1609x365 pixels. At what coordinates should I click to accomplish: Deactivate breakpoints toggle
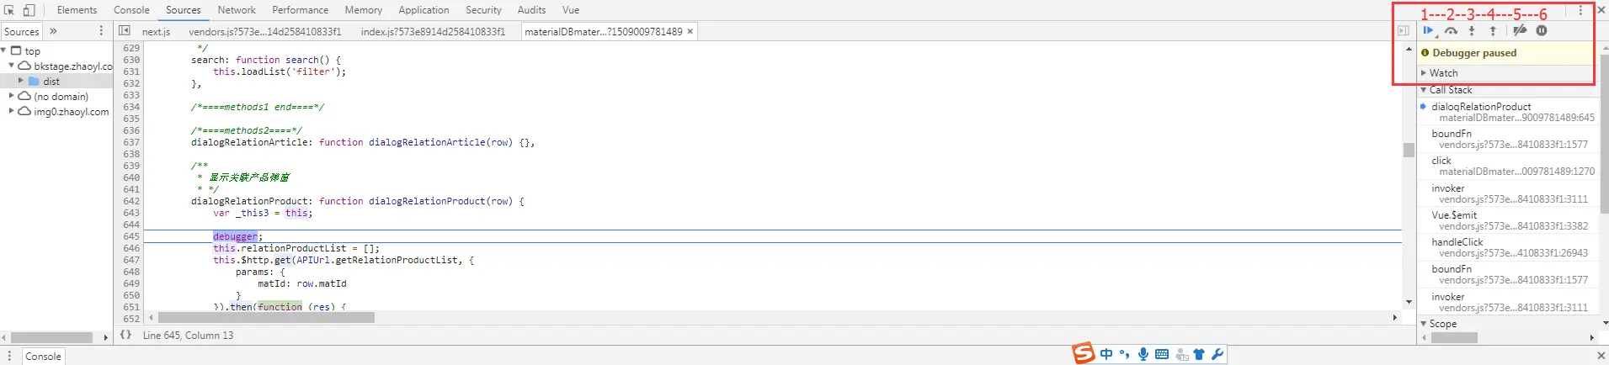[1520, 30]
